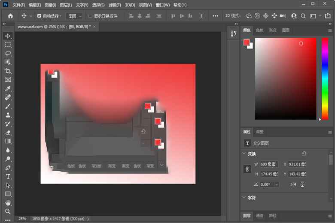Click the zoom level field showing 25%
This screenshot has width=335, height=223.
click(x=22, y=219)
